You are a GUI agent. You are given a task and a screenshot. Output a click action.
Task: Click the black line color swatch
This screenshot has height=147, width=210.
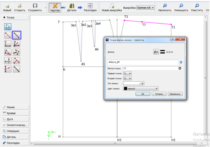[x=126, y=88]
